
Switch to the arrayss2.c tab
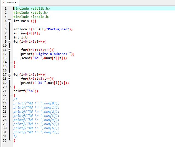10,2
